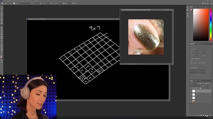Select the Crop tool
Image resolution: width=213 pixels, height=119 pixels.
click(2, 17)
